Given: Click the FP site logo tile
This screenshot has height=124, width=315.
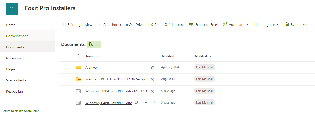Looking at the screenshot, I should pyautogui.click(x=12, y=8).
